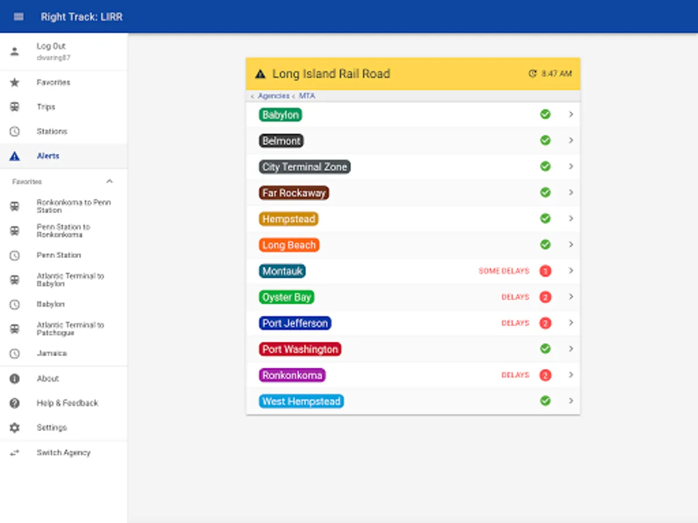698x523 pixels.
Task: Click the About info icon
Action: [x=15, y=379]
